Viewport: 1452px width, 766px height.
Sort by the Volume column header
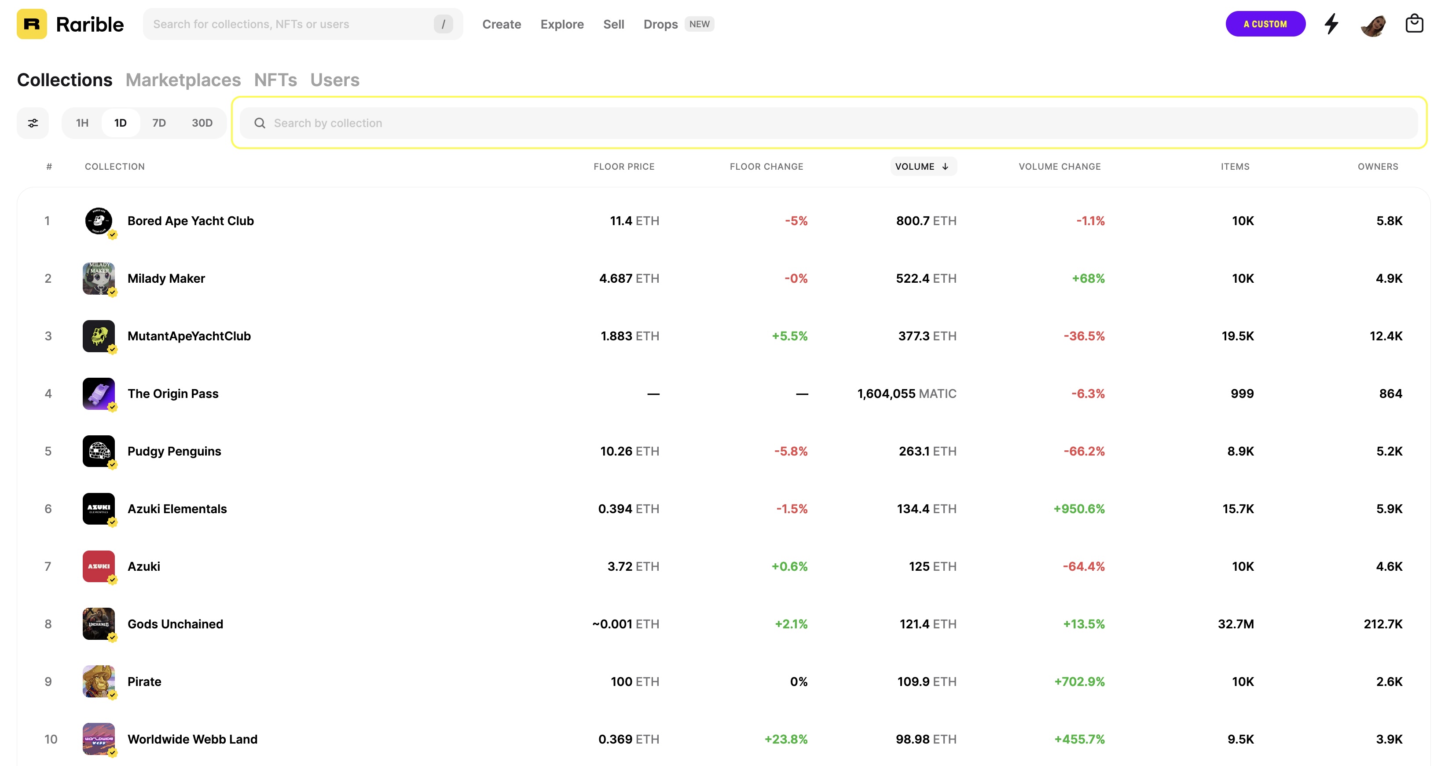click(x=923, y=167)
